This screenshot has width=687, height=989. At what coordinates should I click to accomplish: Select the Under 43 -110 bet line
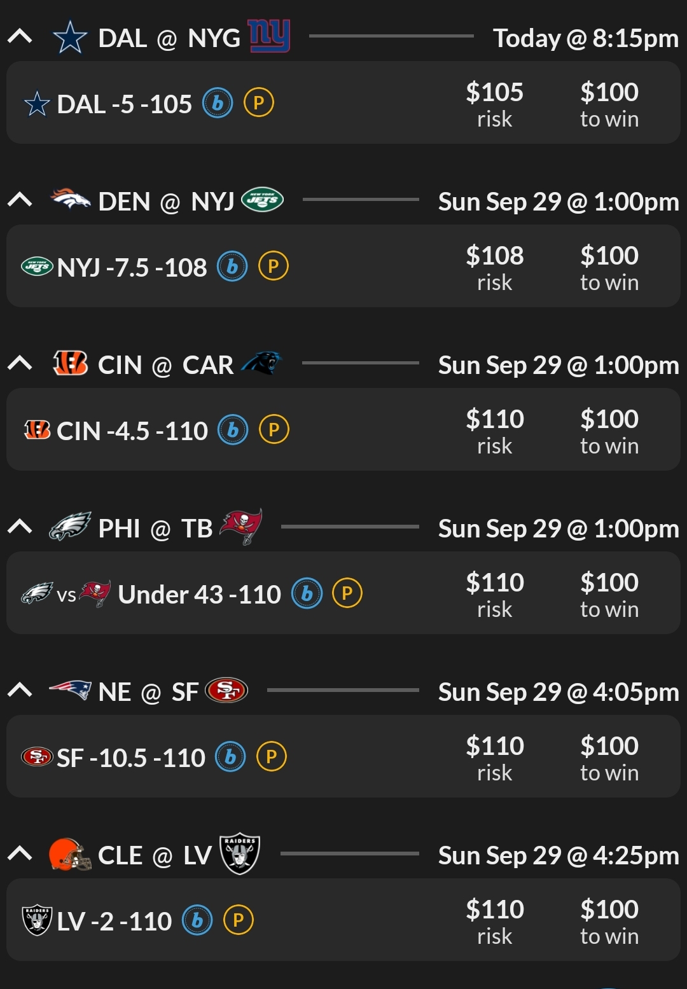[200, 593]
